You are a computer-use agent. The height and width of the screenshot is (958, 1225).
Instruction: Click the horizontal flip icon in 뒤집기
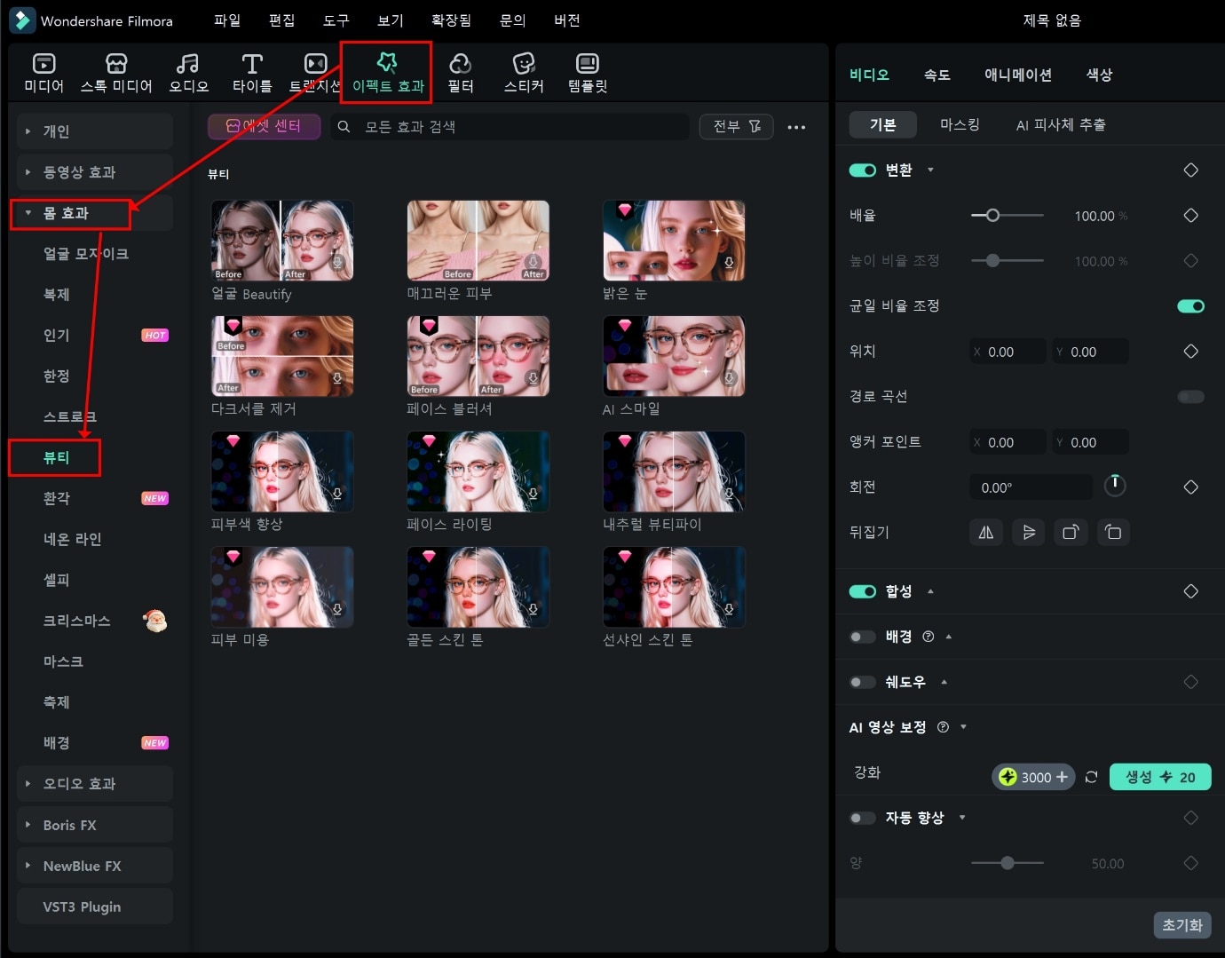pos(985,533)
